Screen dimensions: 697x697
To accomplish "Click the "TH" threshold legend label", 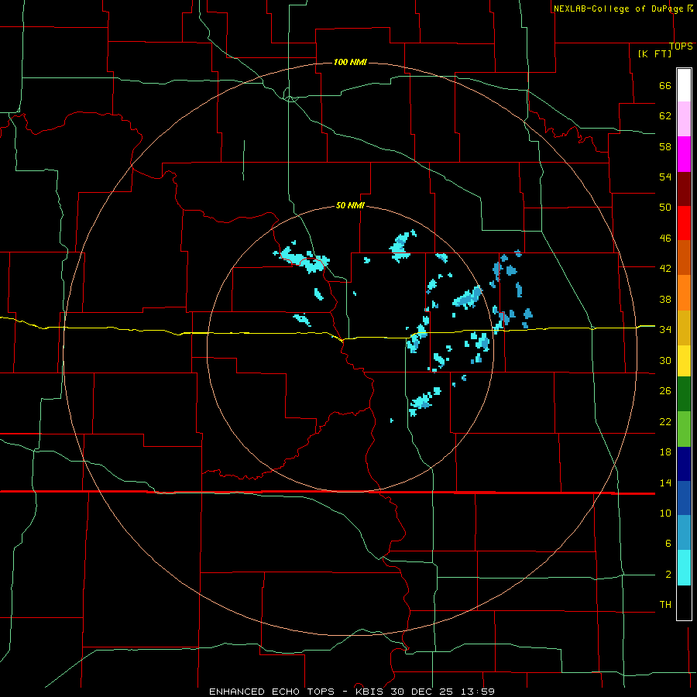I will pos(665,605).
